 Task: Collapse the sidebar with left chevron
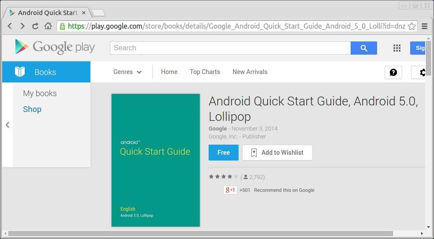8,125
